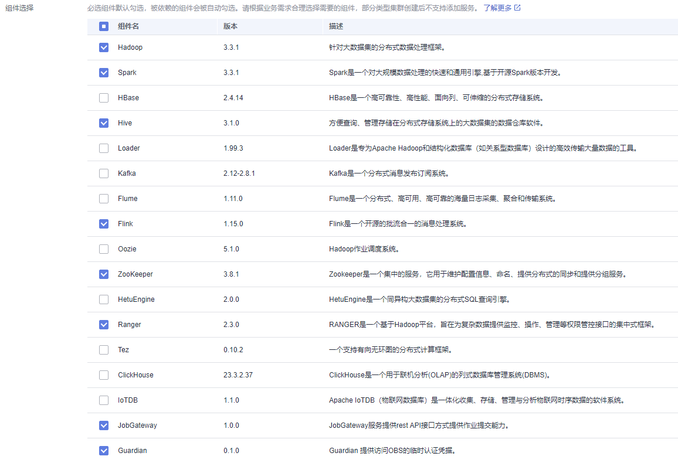Click the external-link icon beside 了解更多
The width and height of the screenshot is (678, 463).
click(x=517, y=8)
